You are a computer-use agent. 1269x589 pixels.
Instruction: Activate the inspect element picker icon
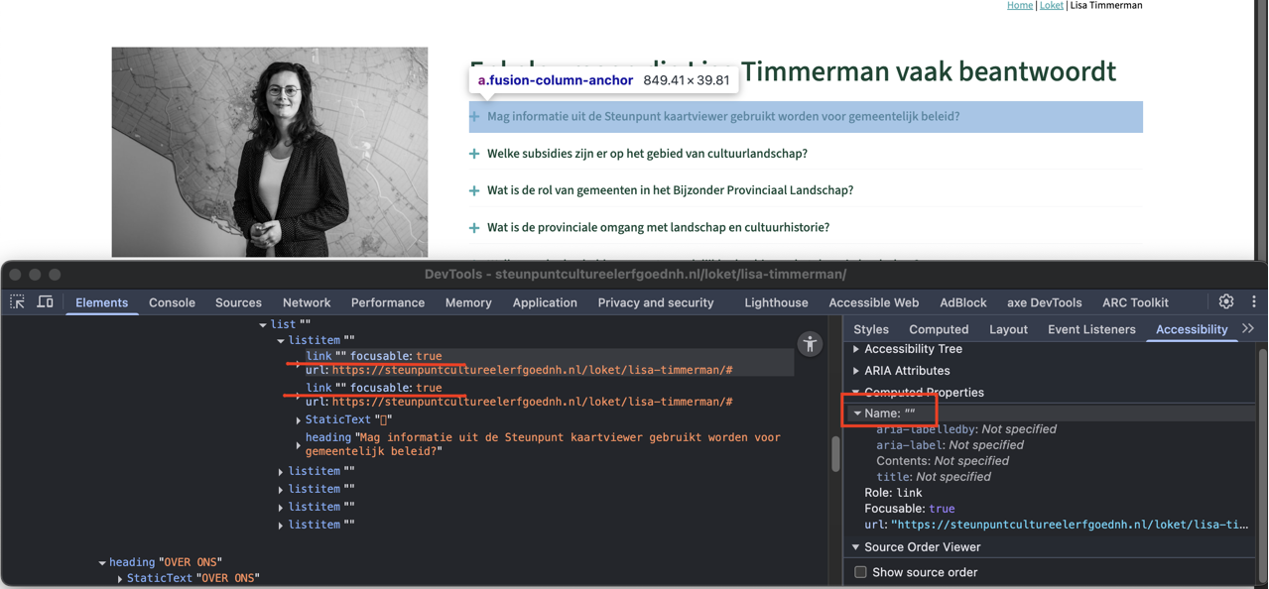(x=18, y=302)
